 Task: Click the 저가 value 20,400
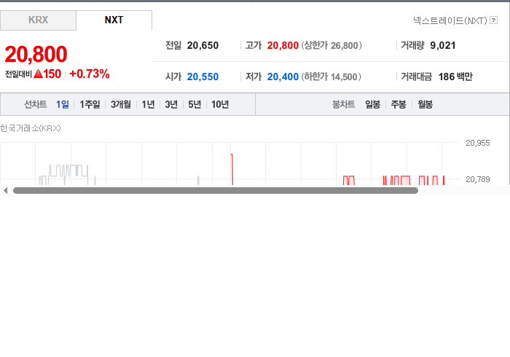[x=283, y=76]
